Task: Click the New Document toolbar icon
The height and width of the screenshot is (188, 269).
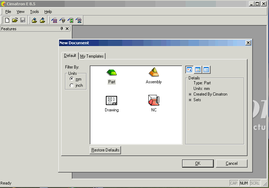Action: pos(7,20)
